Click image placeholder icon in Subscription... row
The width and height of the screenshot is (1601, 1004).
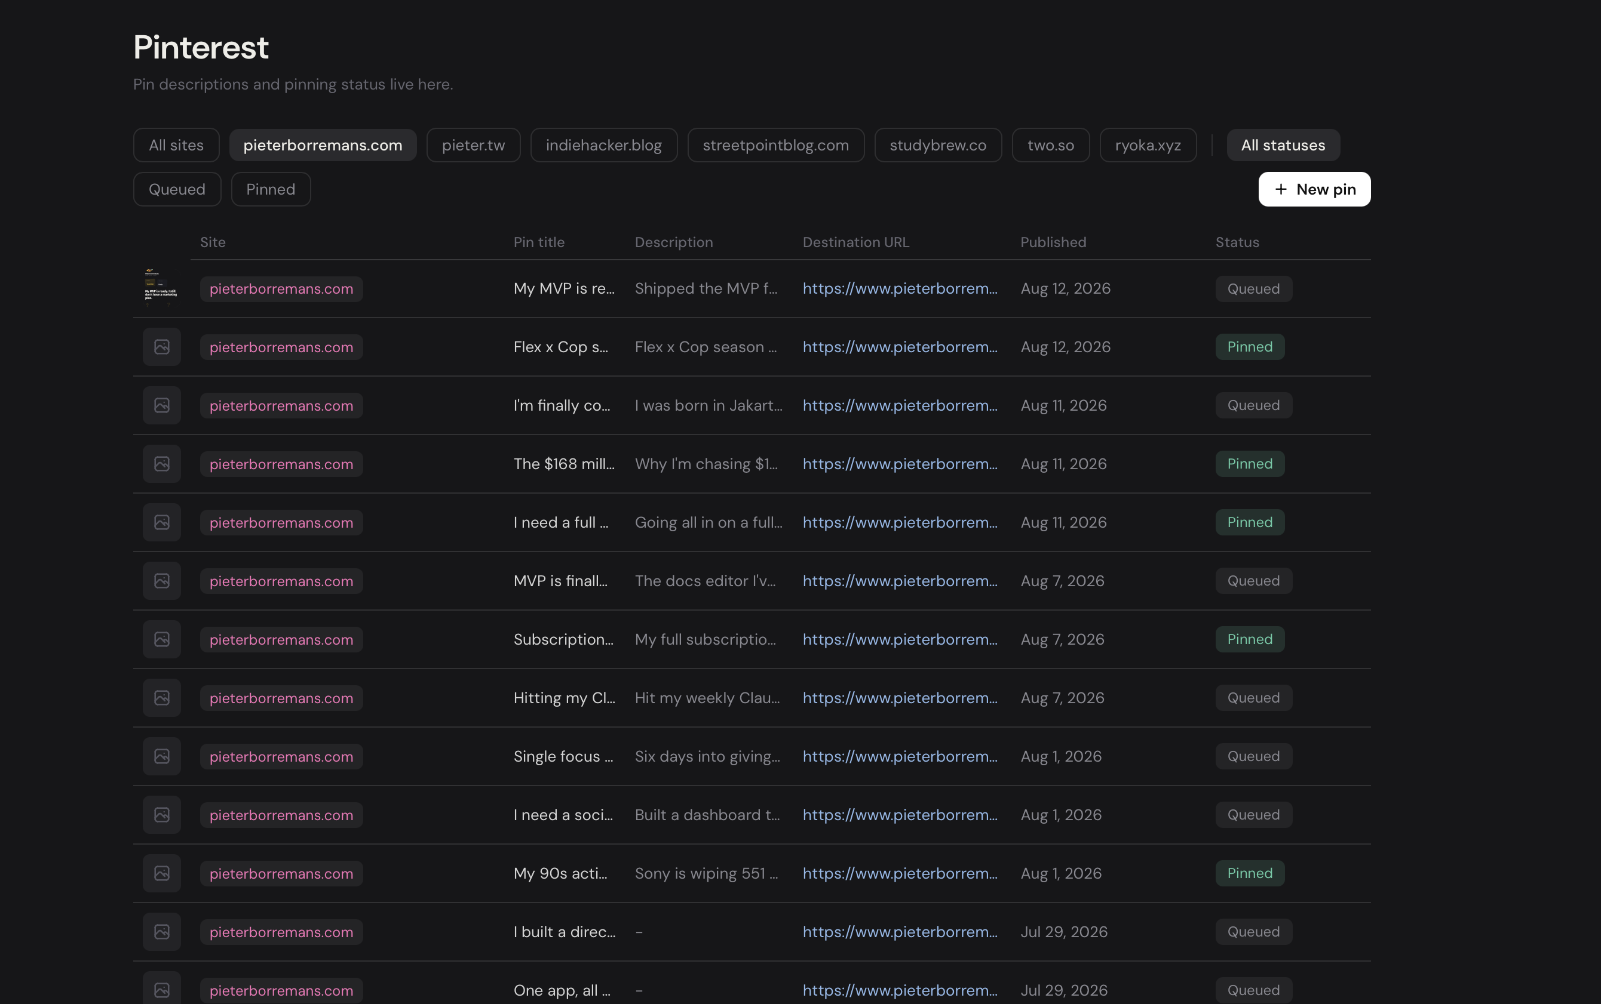(161, 639)
